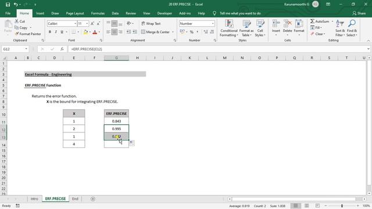
Task: Open the Format cells menu
Action: click(x=299, y=28)
